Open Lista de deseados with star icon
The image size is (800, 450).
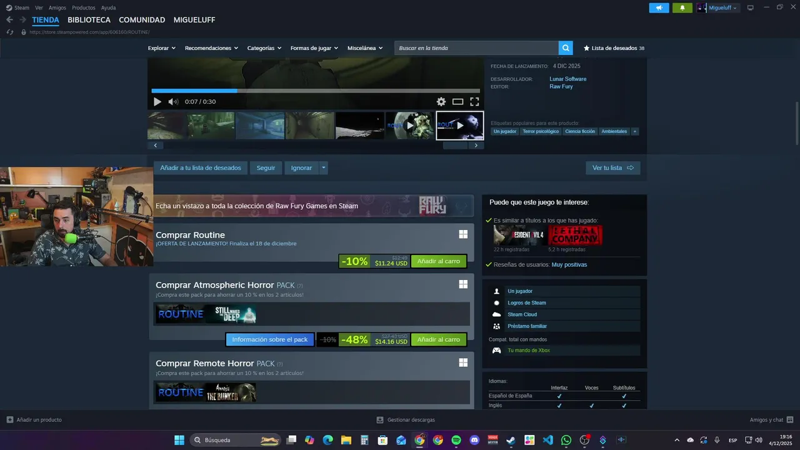point(614,48)
